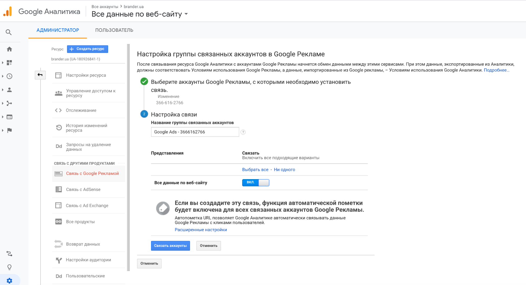This screenshot has width=526, height=285.
Task: Expand the Acquisition section arrow in sidebar
Action: coord(3,103)
